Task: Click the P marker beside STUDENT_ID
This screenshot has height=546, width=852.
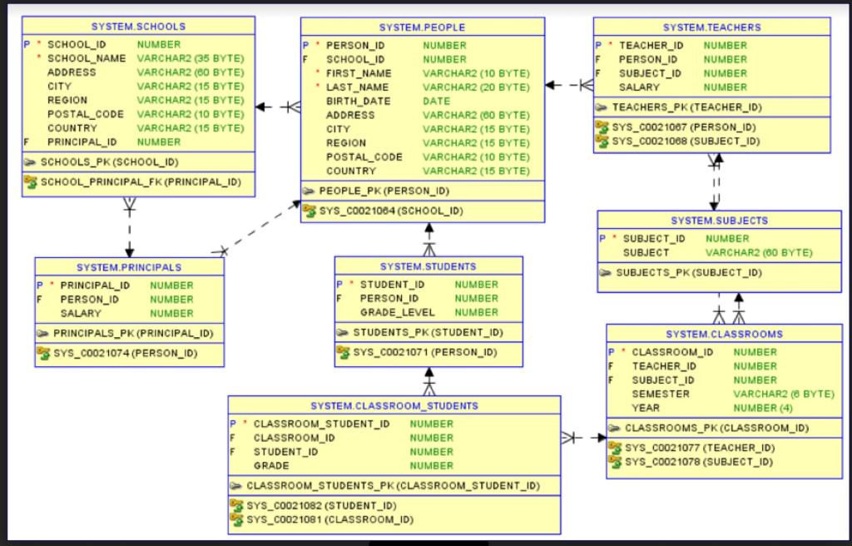Action: [338, 283]
